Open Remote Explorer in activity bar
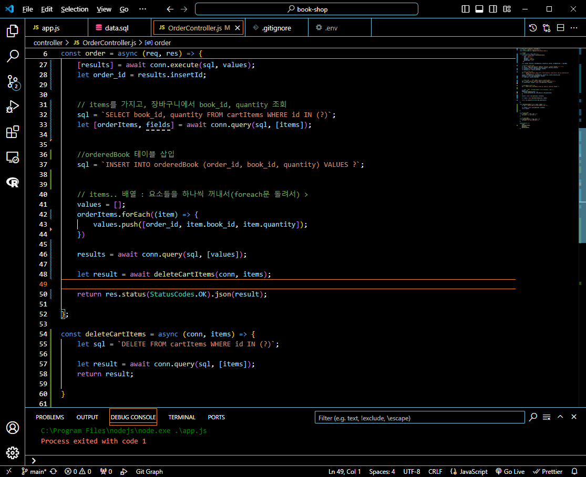The image size is (586, 477). tap(12, 157)
